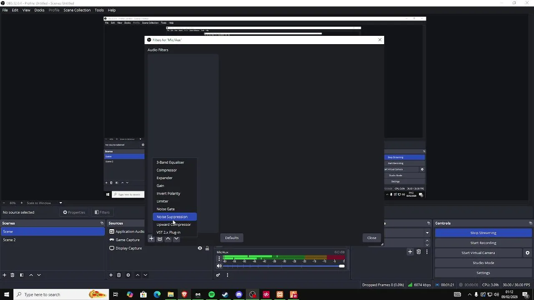Move source down in Sources dock
This screenshot has width=534, height=300.
tap(145, 275)
